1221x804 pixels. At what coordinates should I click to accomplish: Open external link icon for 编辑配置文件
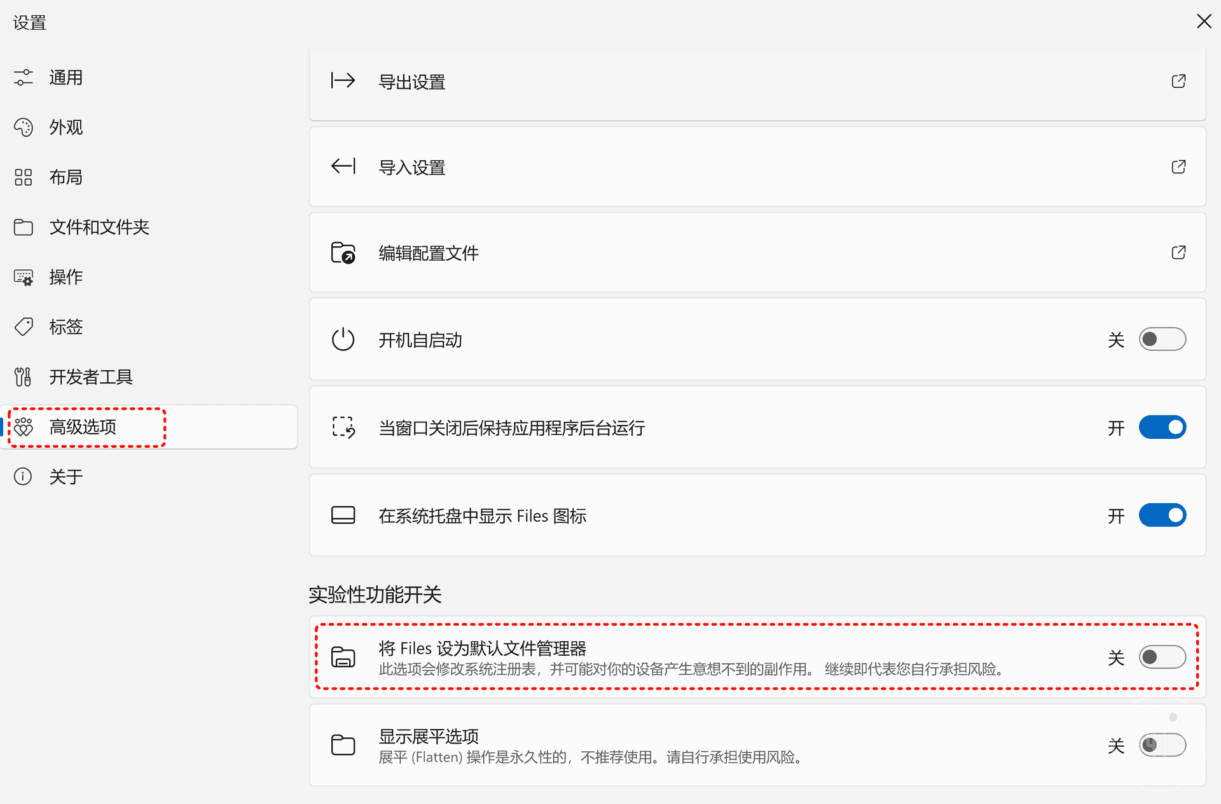1178,253
